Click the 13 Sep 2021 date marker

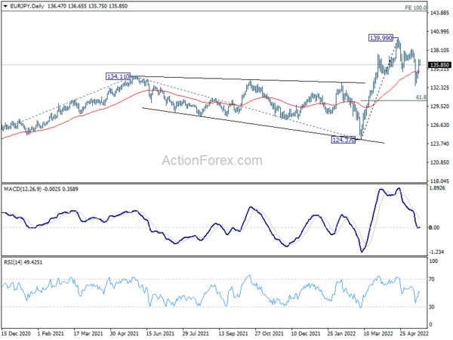pos(233,333)
